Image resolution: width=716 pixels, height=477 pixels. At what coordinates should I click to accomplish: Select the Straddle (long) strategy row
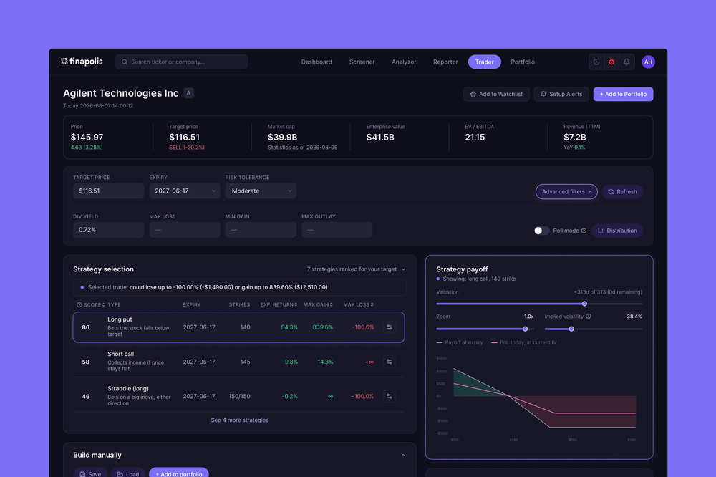click(x=238, y=397)
